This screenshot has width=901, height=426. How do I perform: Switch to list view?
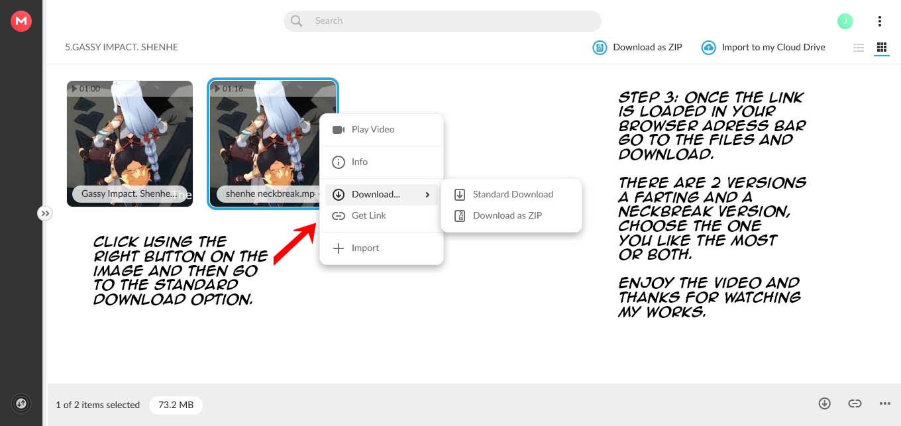tap(859, 48)
